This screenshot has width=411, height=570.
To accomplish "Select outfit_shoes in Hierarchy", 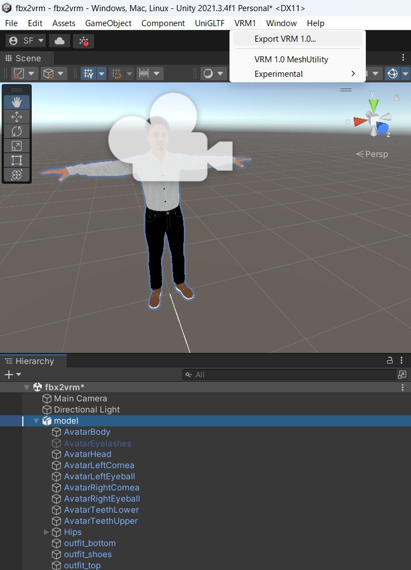I will (x=87, y=554).
